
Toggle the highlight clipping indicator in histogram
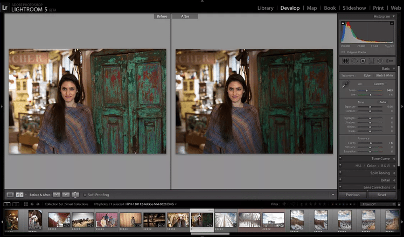[x=392, y=23]
